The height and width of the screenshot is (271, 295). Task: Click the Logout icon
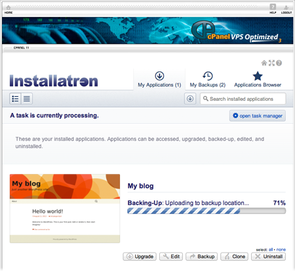click(286, 9)
